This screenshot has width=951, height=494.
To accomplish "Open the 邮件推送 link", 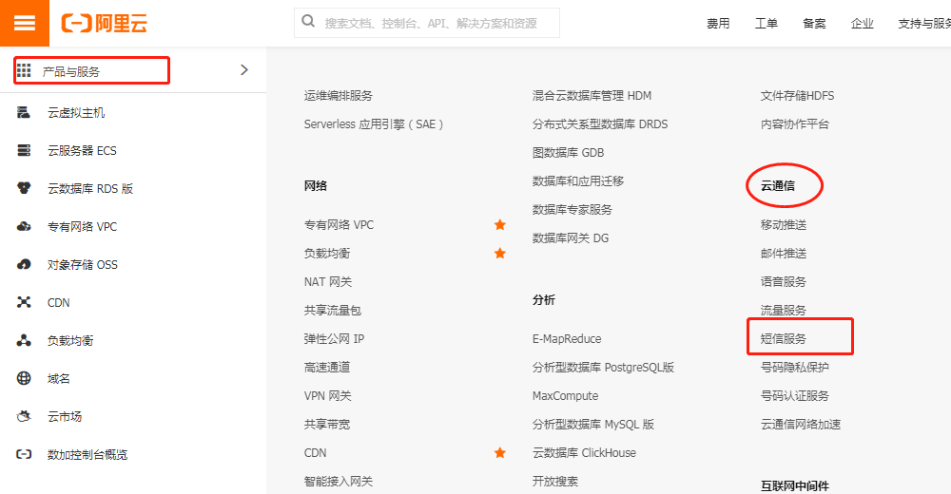I will (784, 254).
